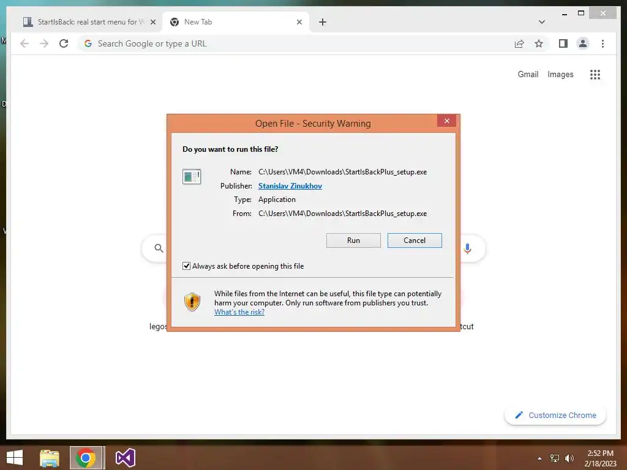Screen dimensions: 627x470
Task: Open the Chrome profile avatar
Action: [x=583, y=43]
